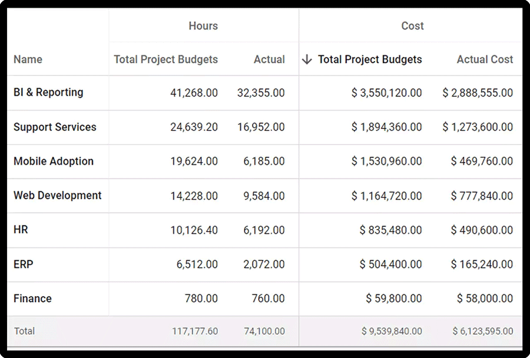
Task: Sort by the Name column header
Action: click(28, 59)
